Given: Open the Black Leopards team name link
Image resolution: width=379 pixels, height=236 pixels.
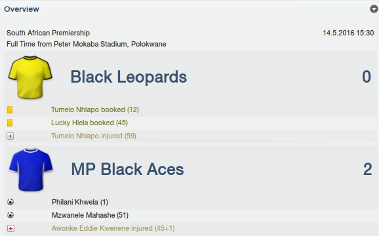Looking at the screenshot, I should (129, 77).
